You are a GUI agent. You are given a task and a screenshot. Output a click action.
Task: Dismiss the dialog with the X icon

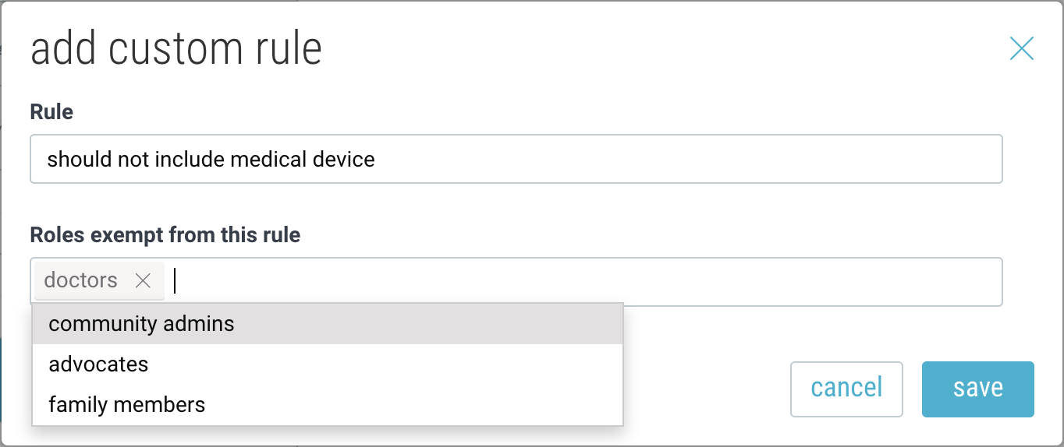tap(1021, 49)
